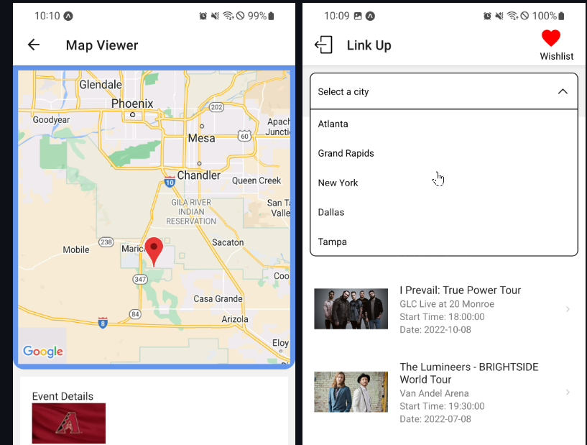Tap the Link Up battery icon
The image size is (587, 445).
coord(561,16)
